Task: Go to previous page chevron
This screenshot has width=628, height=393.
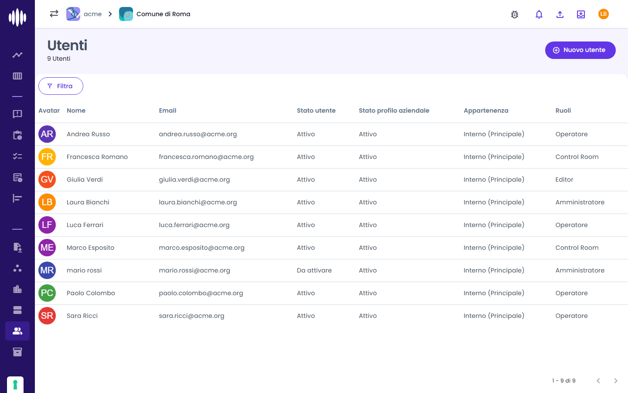Action: (x=598, y=381)
